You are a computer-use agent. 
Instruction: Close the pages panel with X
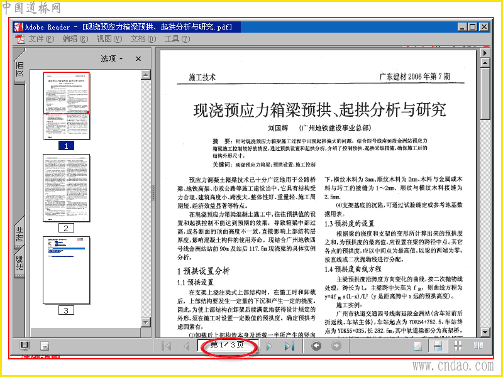pyautogui.click(x=138, y=59)
